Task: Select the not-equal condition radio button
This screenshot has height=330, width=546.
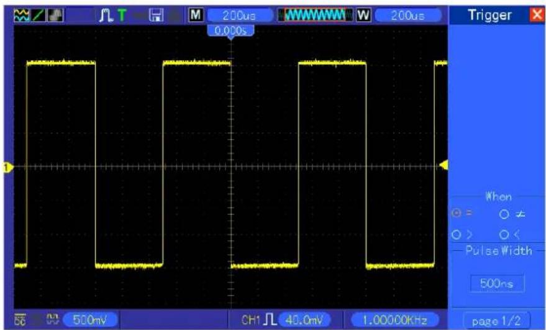Action: tap(504, 214)
